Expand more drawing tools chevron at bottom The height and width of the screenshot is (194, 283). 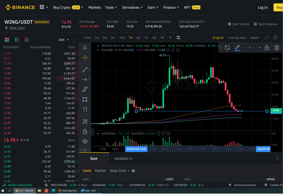[x=85, y=150]
